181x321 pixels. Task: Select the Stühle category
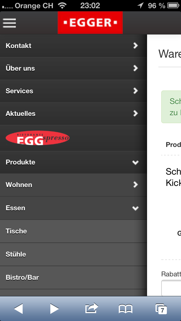(x=73, y=255)
